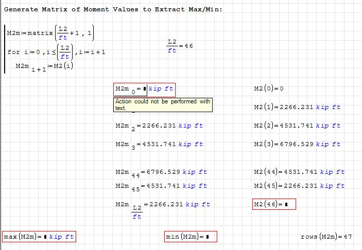The image size is (362, 250).
Task: Click the 'Action could not be performed' tooltip
Action: [x=163, y=104]
